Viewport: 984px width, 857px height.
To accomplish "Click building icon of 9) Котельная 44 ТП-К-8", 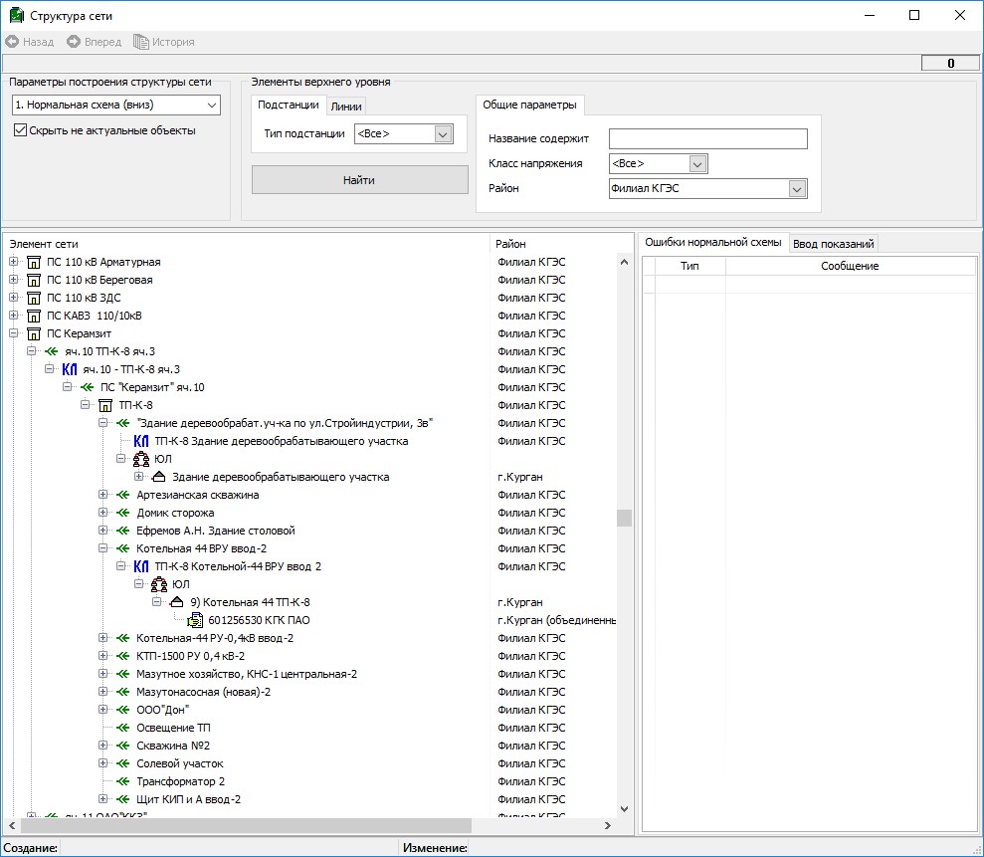I will 177,602.
